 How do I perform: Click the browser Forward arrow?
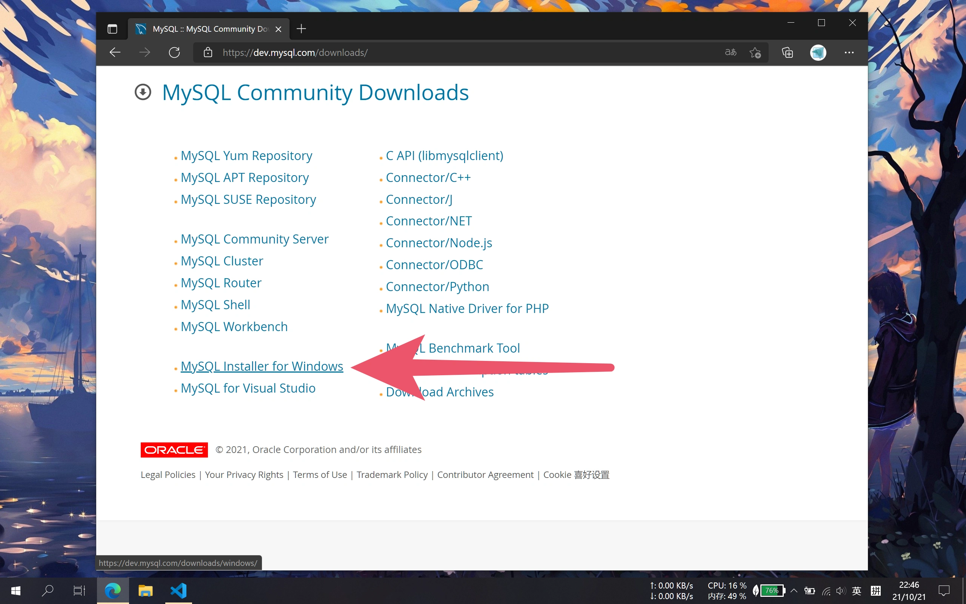[145, 52]
